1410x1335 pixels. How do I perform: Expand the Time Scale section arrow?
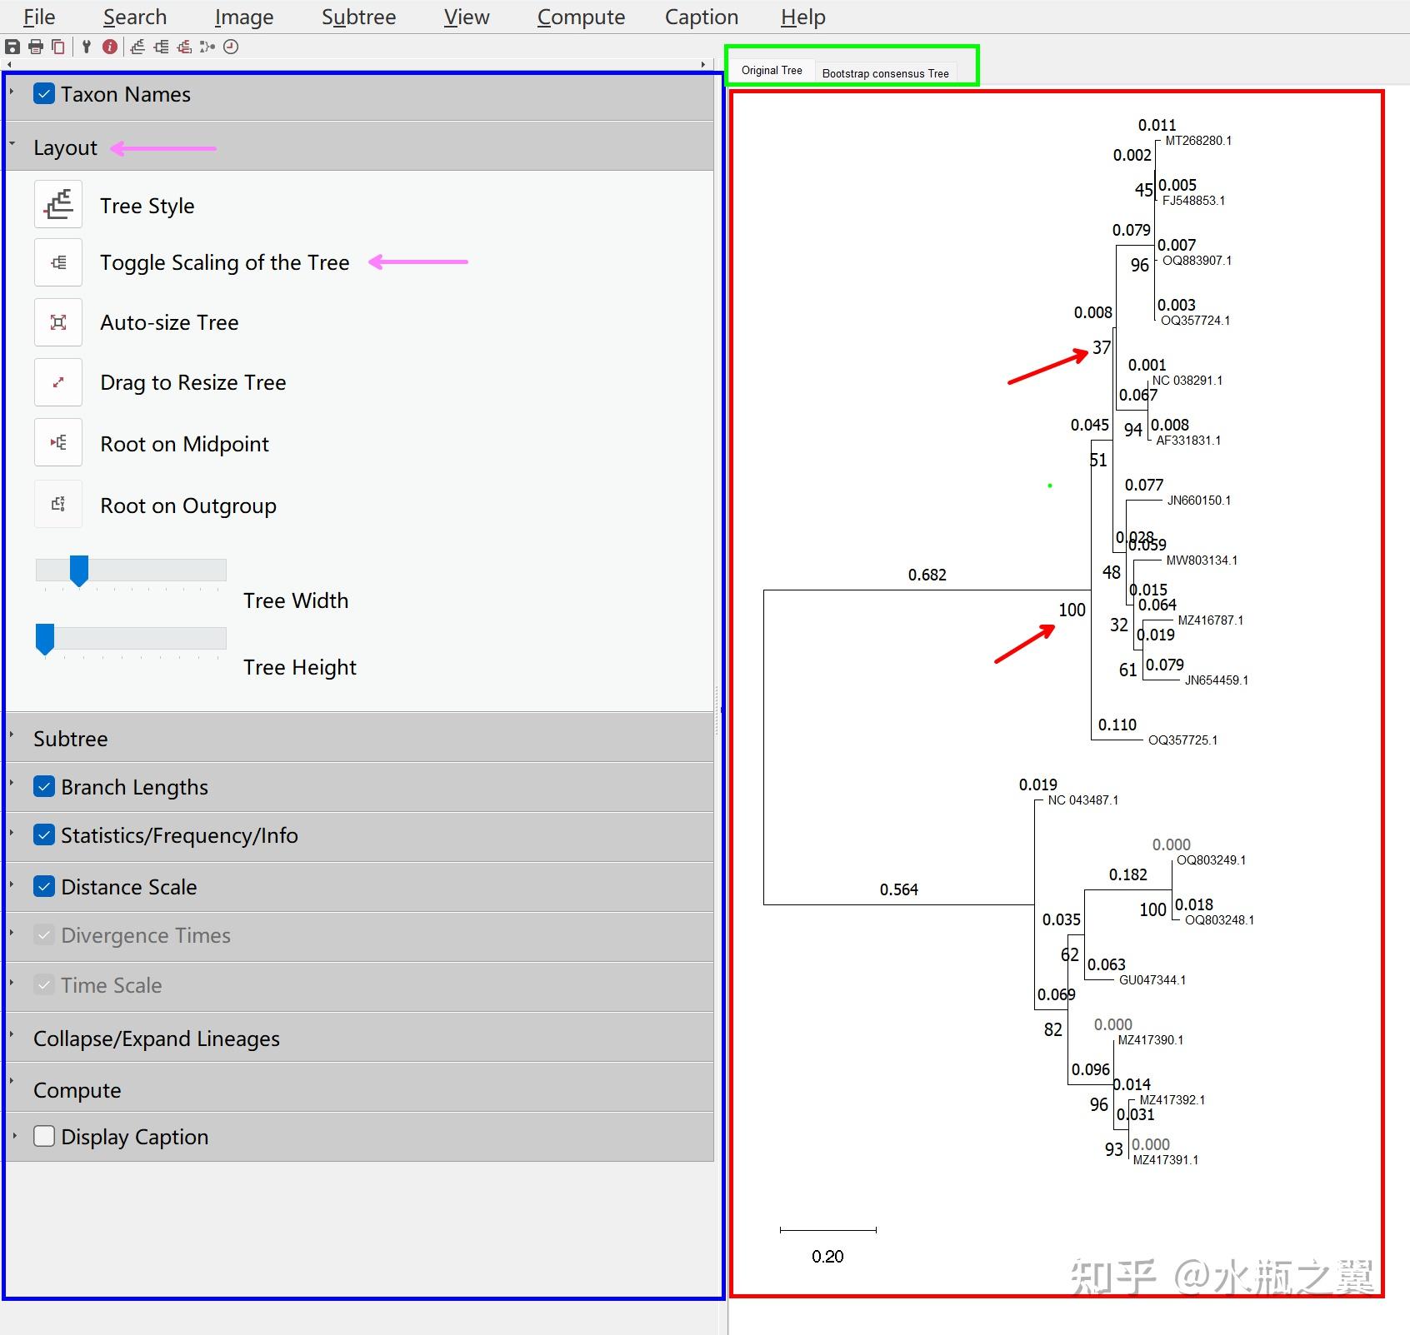(x=12, y=981)
